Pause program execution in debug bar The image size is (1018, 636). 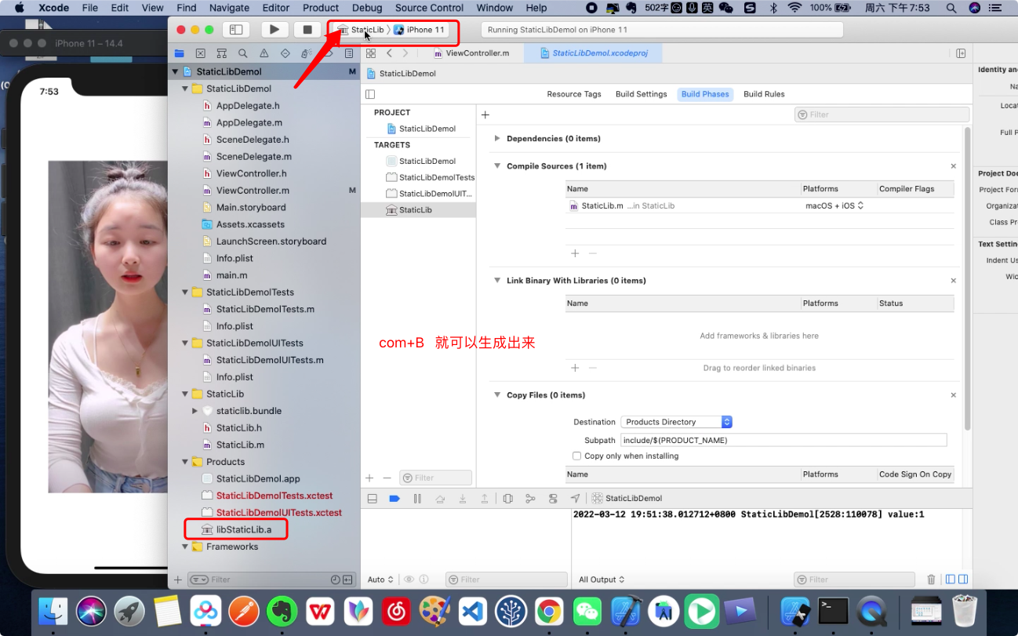click(417, 498)
